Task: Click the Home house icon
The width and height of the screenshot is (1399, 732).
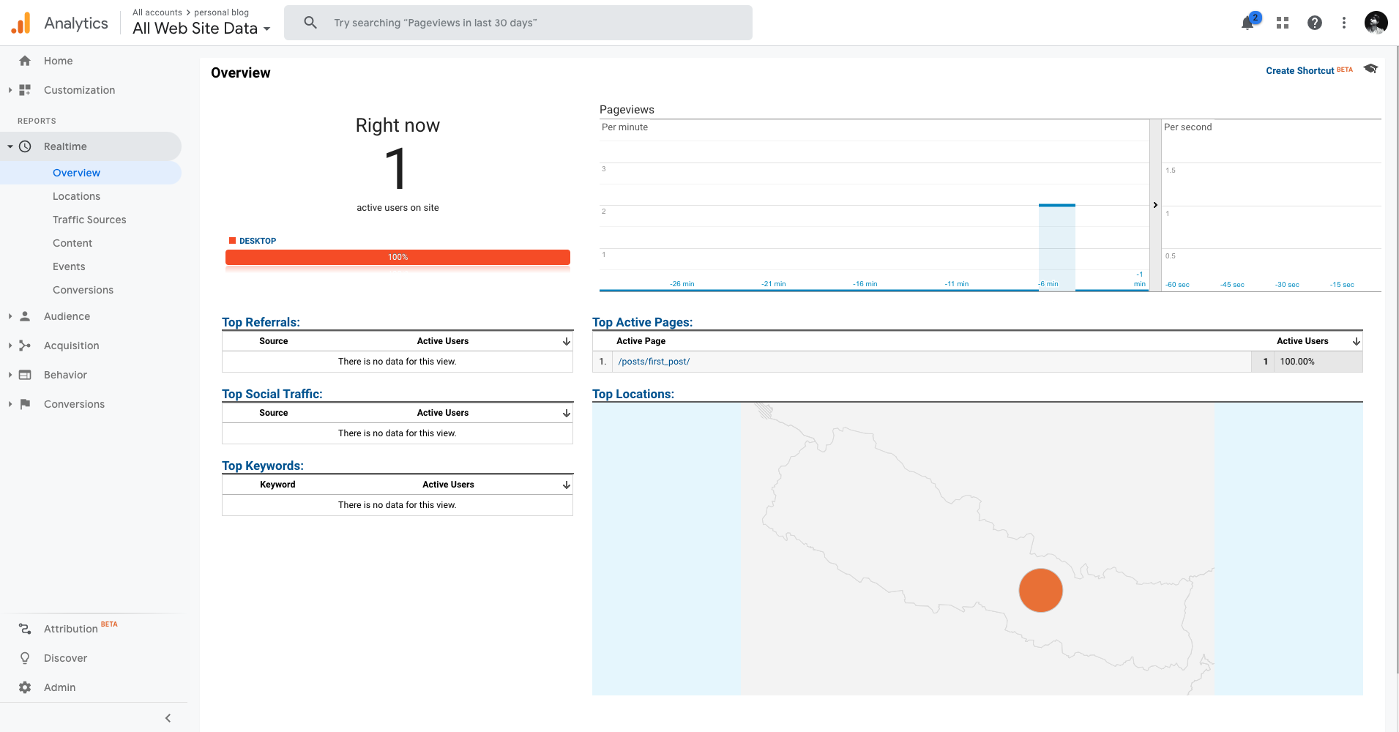Action: click(x=25, y=61)
